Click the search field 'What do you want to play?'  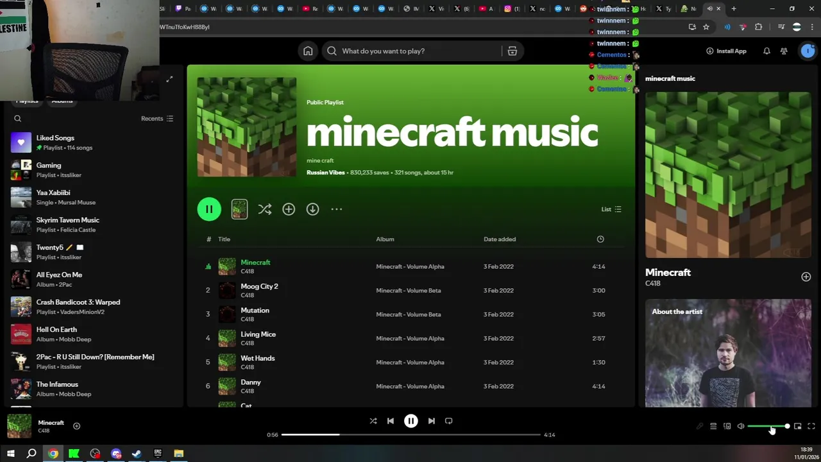[413, 51]
